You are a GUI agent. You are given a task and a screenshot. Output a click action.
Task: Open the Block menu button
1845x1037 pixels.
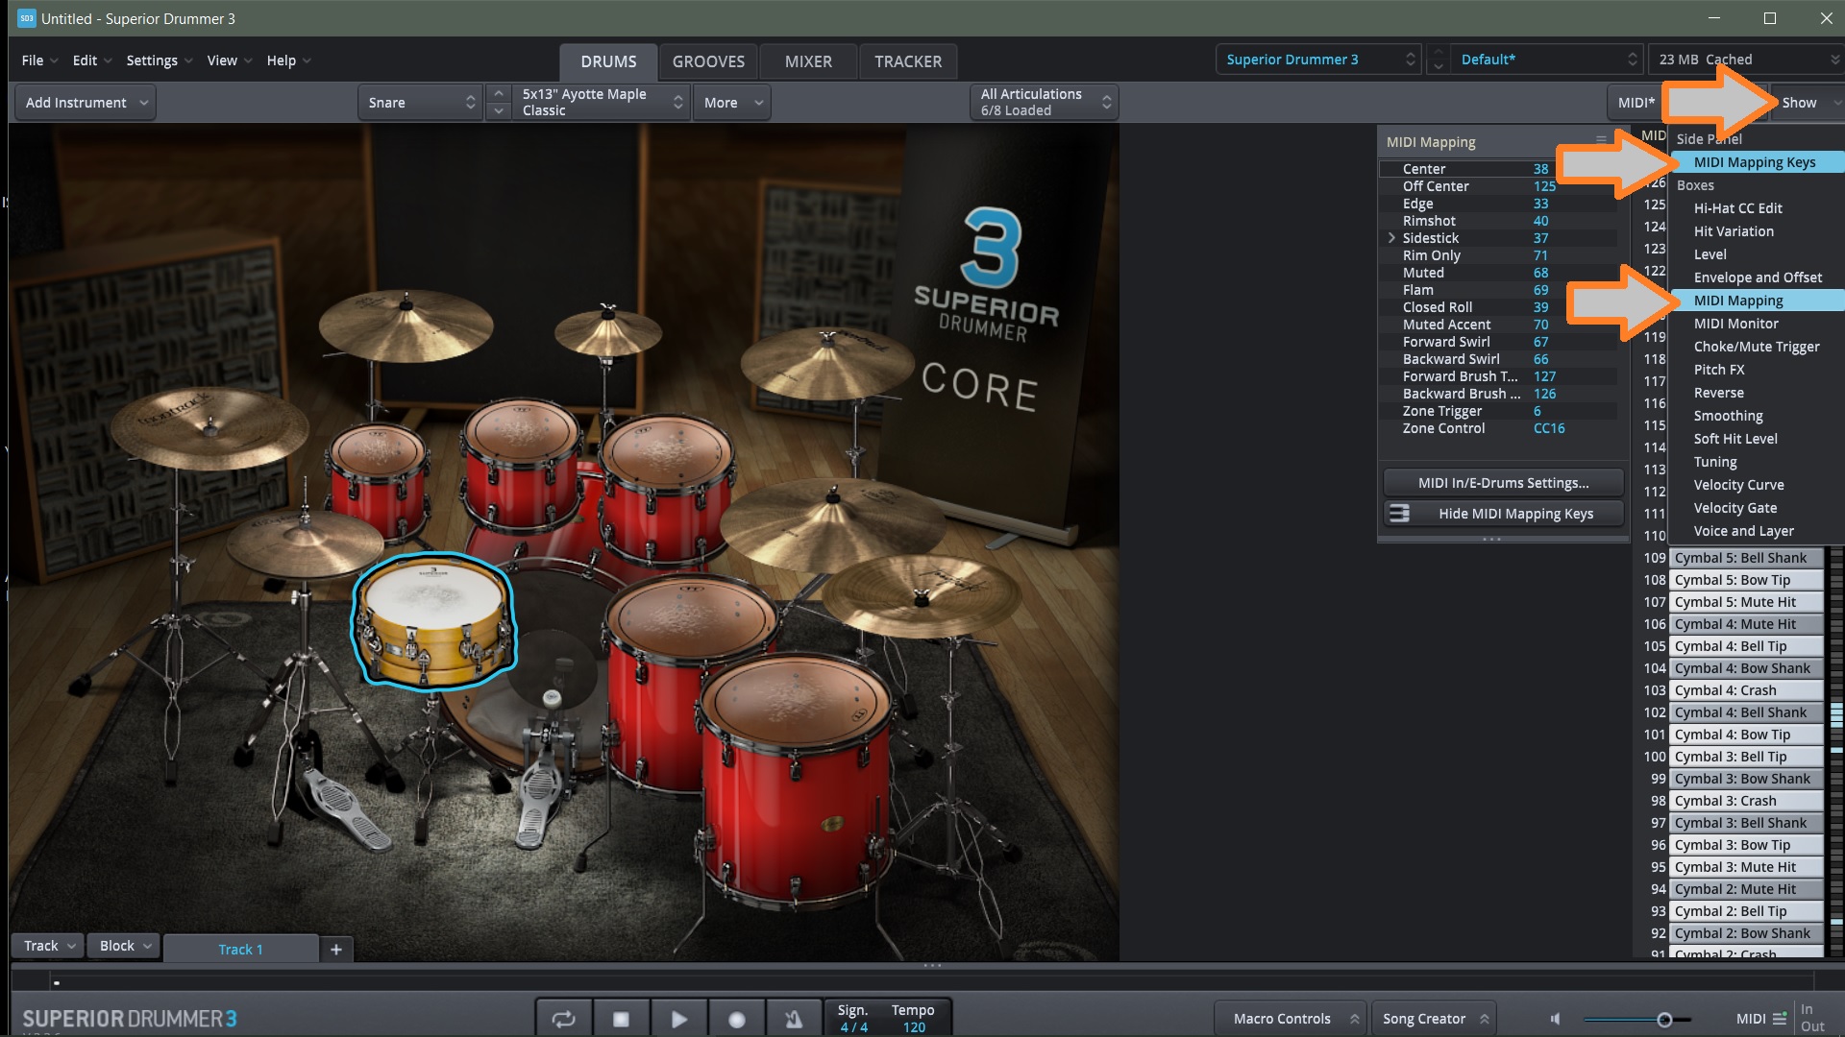click(124, 946)
